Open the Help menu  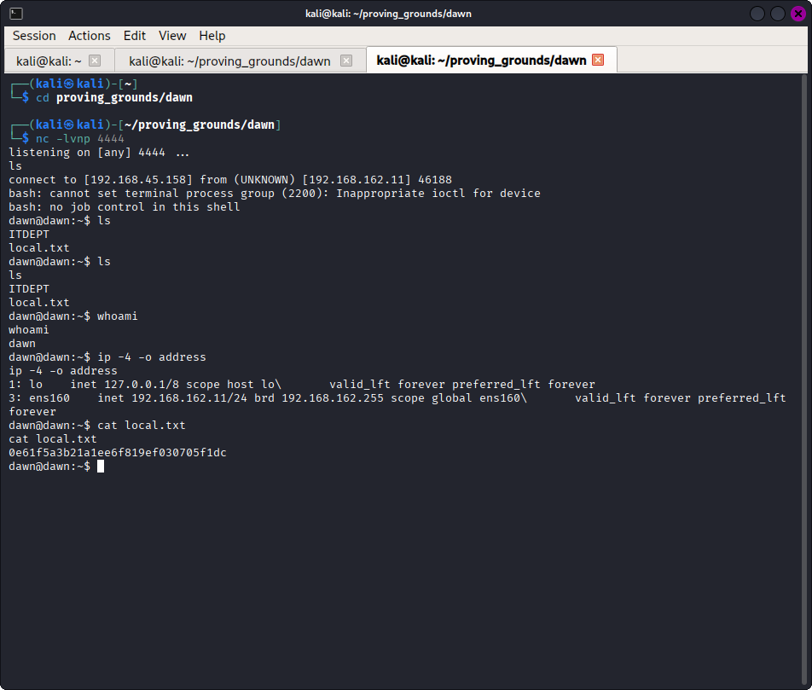point(212,36)
